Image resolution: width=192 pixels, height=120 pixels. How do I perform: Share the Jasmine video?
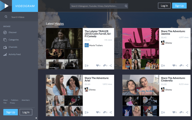click(187, 66)
